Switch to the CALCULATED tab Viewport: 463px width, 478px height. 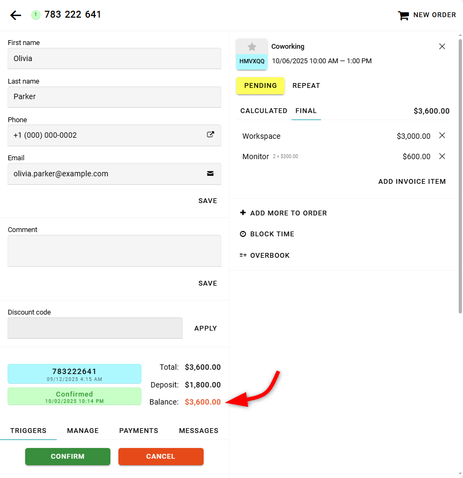pos(264,111)
